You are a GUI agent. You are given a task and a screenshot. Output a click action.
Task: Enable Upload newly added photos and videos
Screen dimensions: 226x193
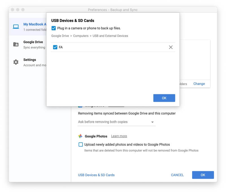coord(81,144)
